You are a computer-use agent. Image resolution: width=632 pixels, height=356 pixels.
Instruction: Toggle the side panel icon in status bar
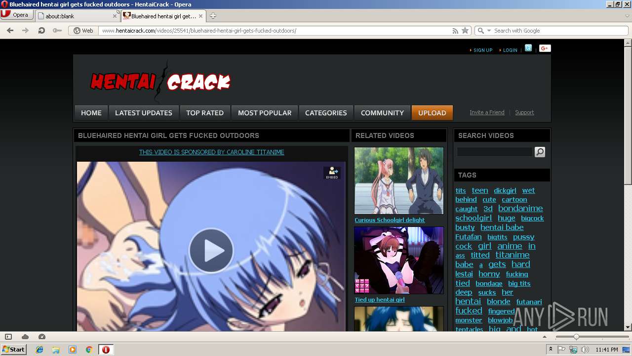coord(8,337)
